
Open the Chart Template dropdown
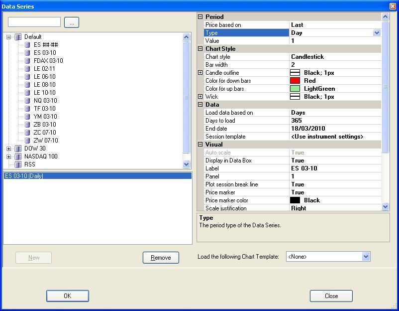tap(366, 257)
